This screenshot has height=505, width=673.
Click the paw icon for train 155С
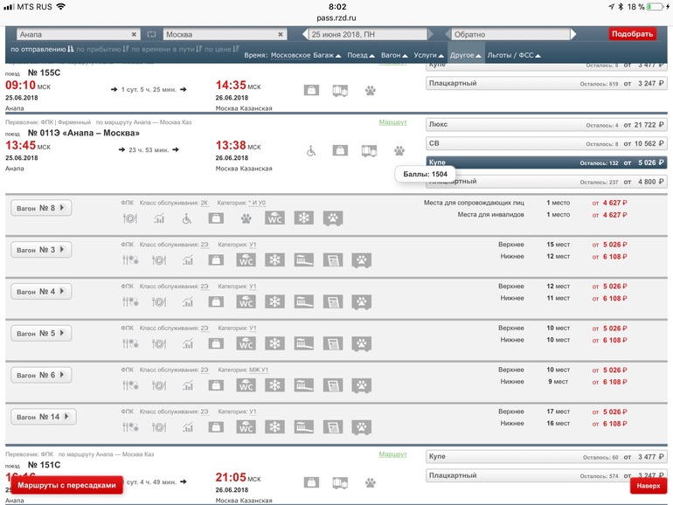point(371,90)
